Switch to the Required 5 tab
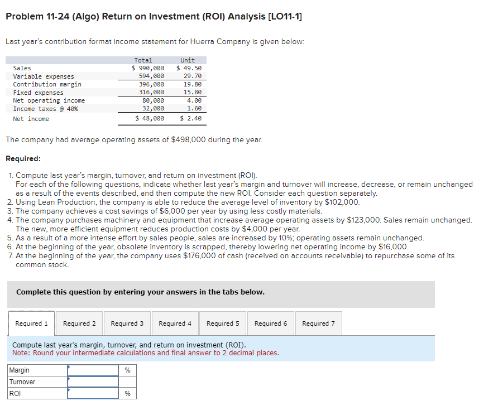Screen dimensions: 479x401 pyautogui.click(x=222, y=323)
